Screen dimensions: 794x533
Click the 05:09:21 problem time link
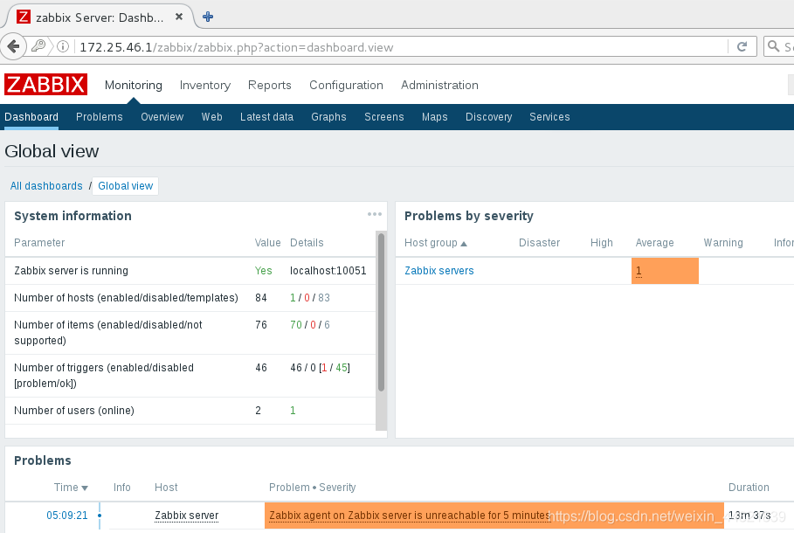click(x=67, y=516)
